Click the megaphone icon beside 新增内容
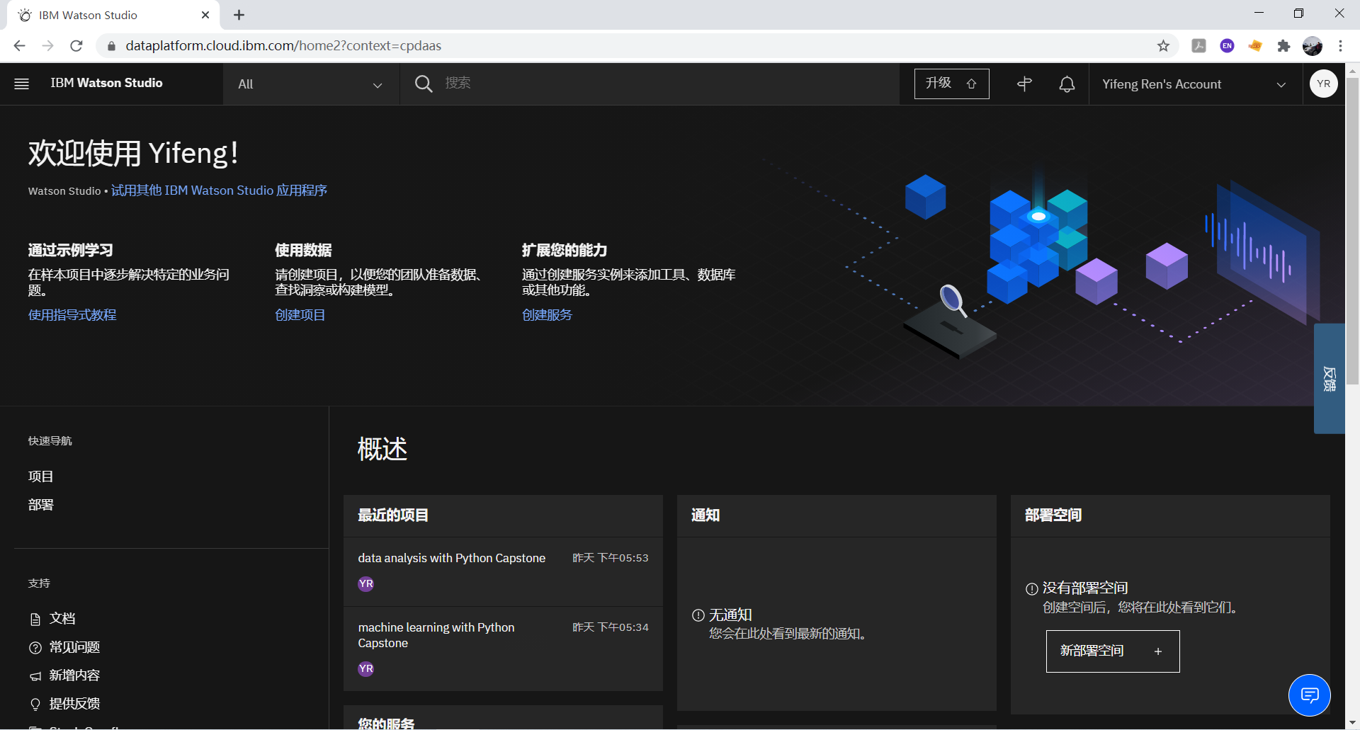The height and width of the screenshot is (730, 1360). [35, 676]
